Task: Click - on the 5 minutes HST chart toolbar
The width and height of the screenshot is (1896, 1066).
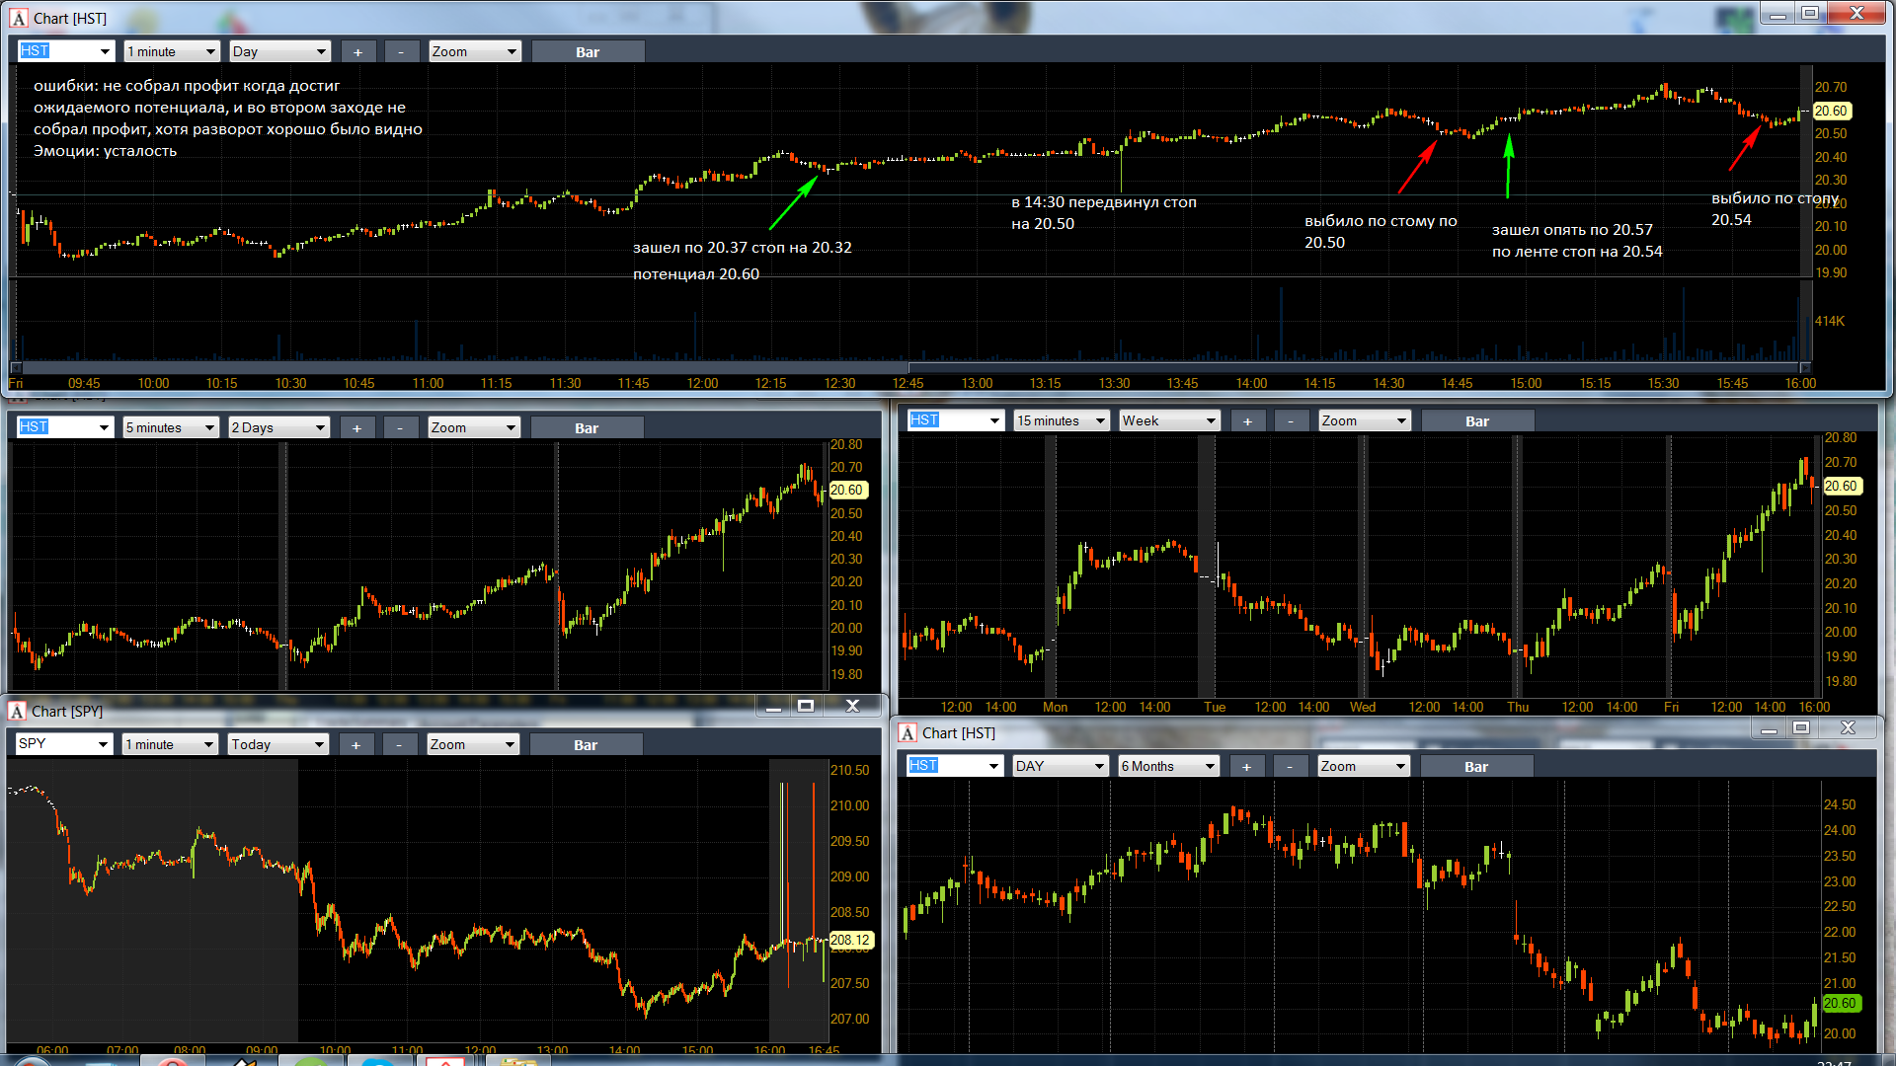Action: pyautogui.click(x=399, y=428)
